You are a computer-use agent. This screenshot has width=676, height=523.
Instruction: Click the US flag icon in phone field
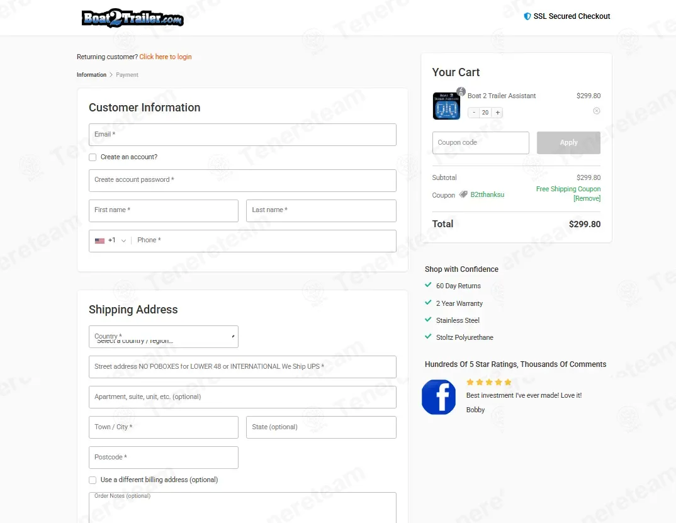click(x=99, y=240)
